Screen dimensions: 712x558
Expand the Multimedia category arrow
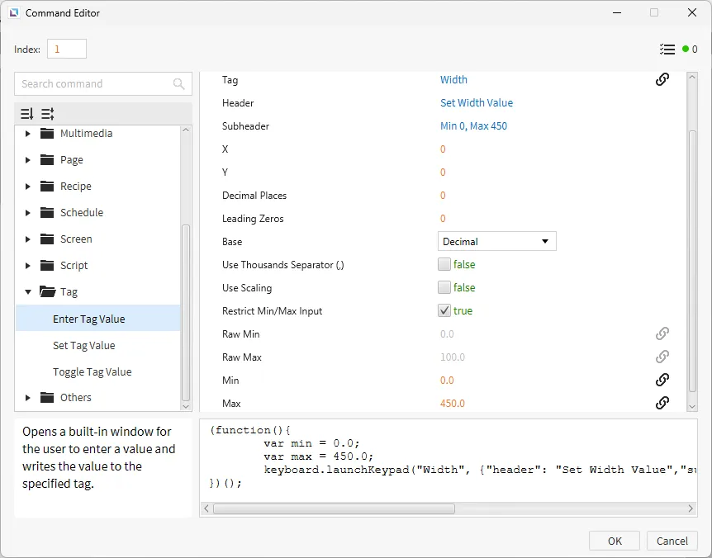coord(28,134)
